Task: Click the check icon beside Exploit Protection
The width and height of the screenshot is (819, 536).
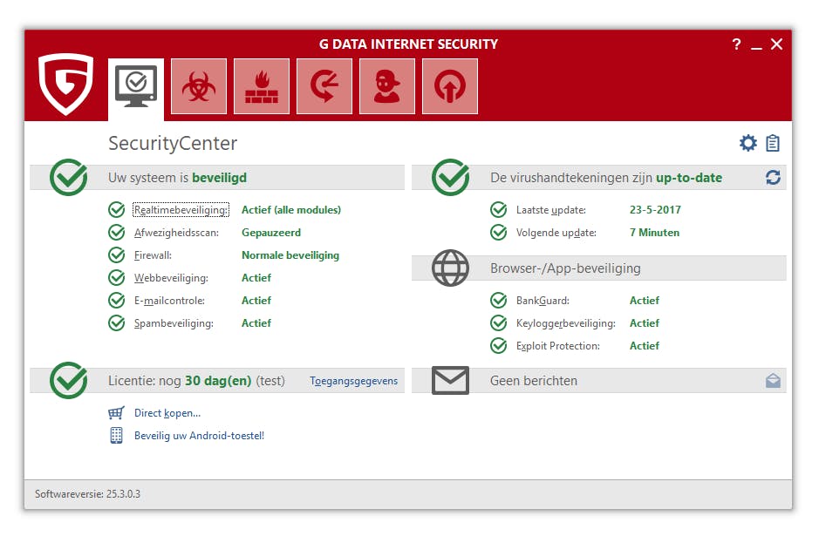Action: pos(499,345)
